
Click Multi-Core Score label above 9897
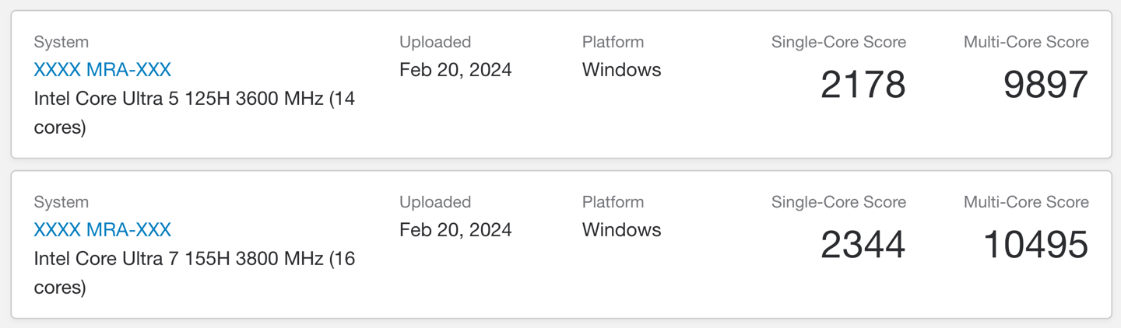1026,42
